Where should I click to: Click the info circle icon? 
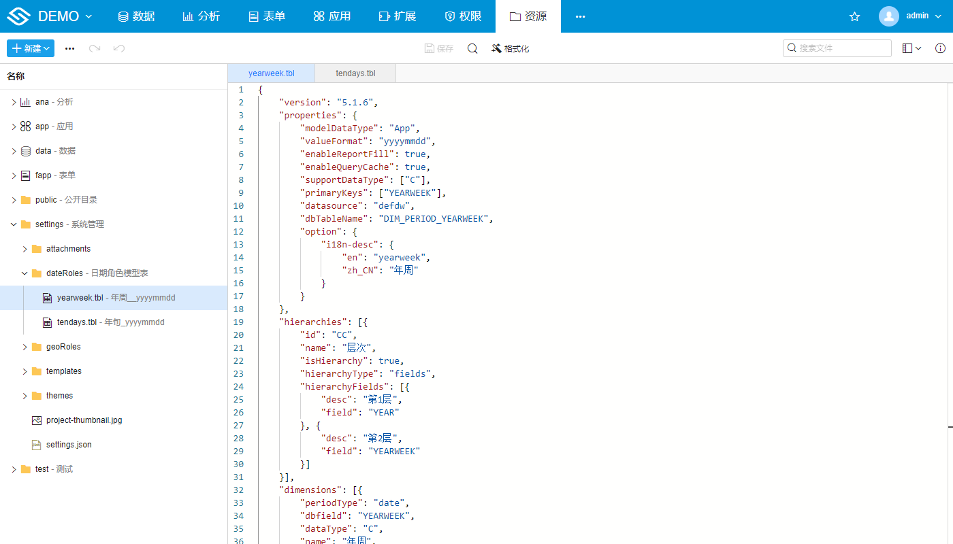(x=940, y=48)
